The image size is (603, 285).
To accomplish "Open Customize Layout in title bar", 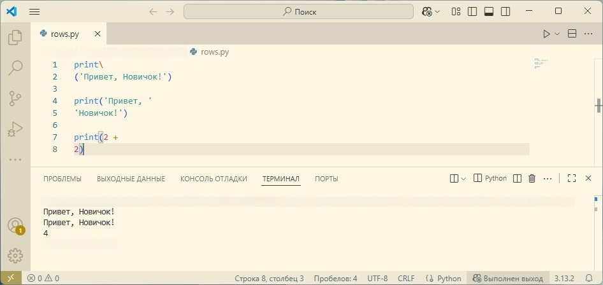I will pyautogui.click(x=456, y=11).
